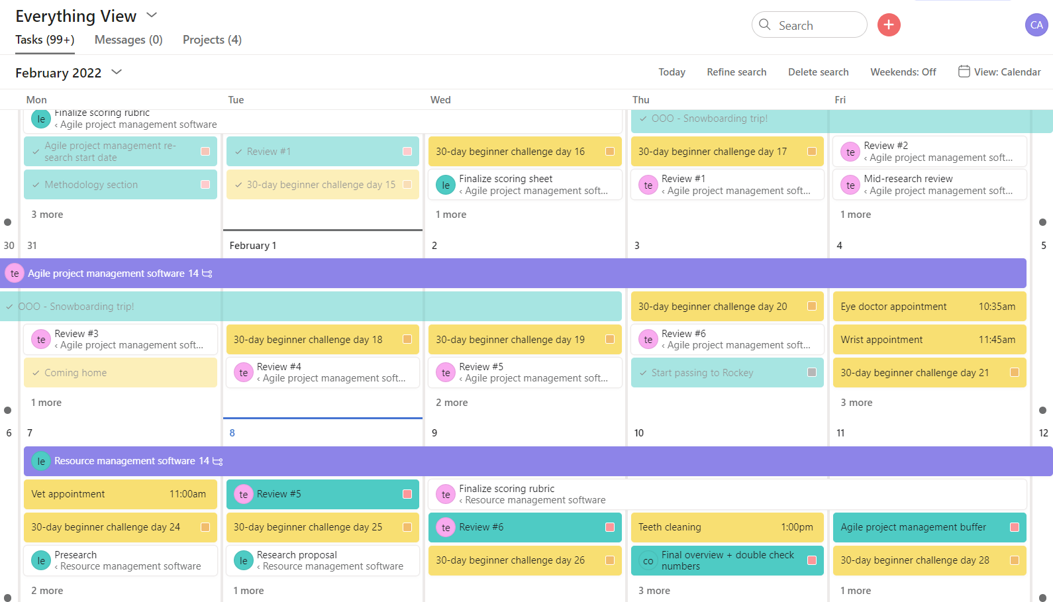Image resolution: width=1053 pixels, height=602 pixels.
Task: Tick checkbox for 30-day beginner challenge day 20
Action: click(812, 307)
